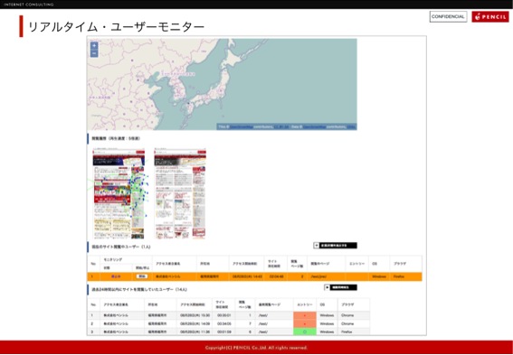Click the play icon on lower black button
513x355 pixels.
coord(327,287)
